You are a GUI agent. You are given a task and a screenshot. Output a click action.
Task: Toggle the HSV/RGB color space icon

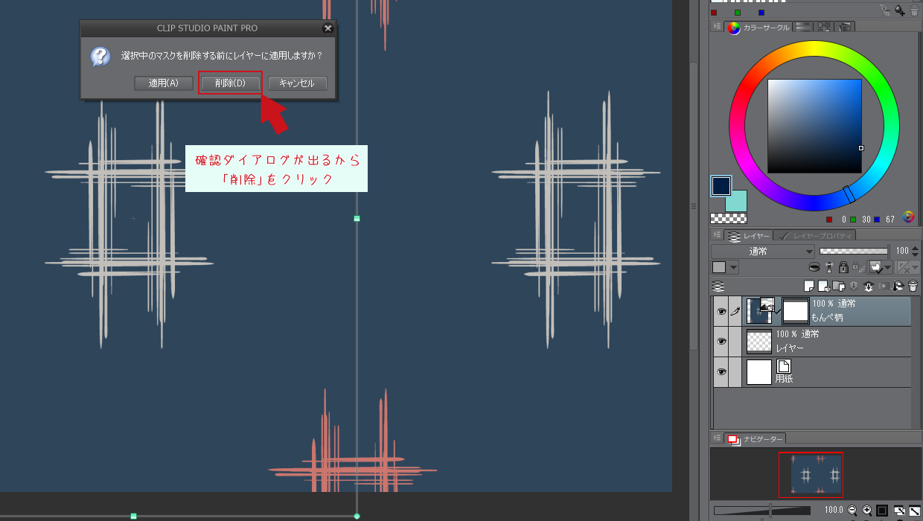pyautogui.click(x=908, y=217)
